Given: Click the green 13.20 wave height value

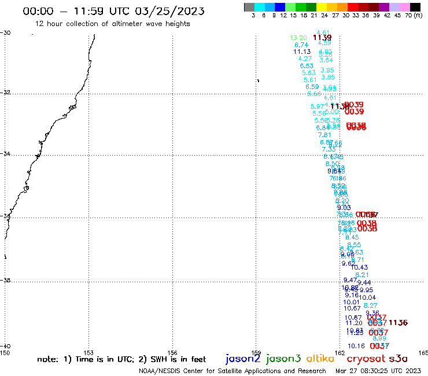Looking at the screenshot, I should point(298,38).
